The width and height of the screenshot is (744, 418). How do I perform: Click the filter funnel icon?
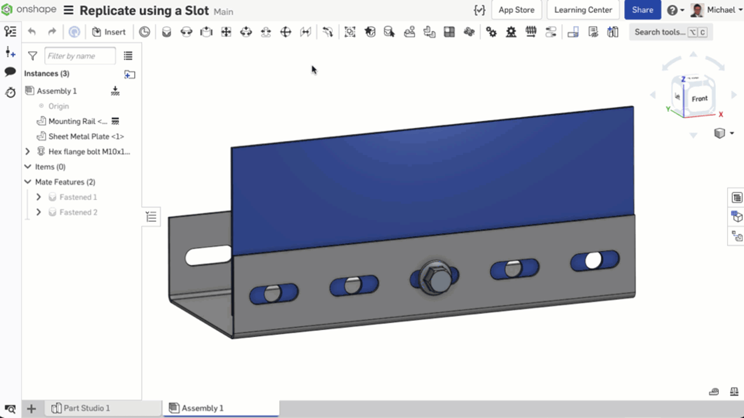pos(33,56)
